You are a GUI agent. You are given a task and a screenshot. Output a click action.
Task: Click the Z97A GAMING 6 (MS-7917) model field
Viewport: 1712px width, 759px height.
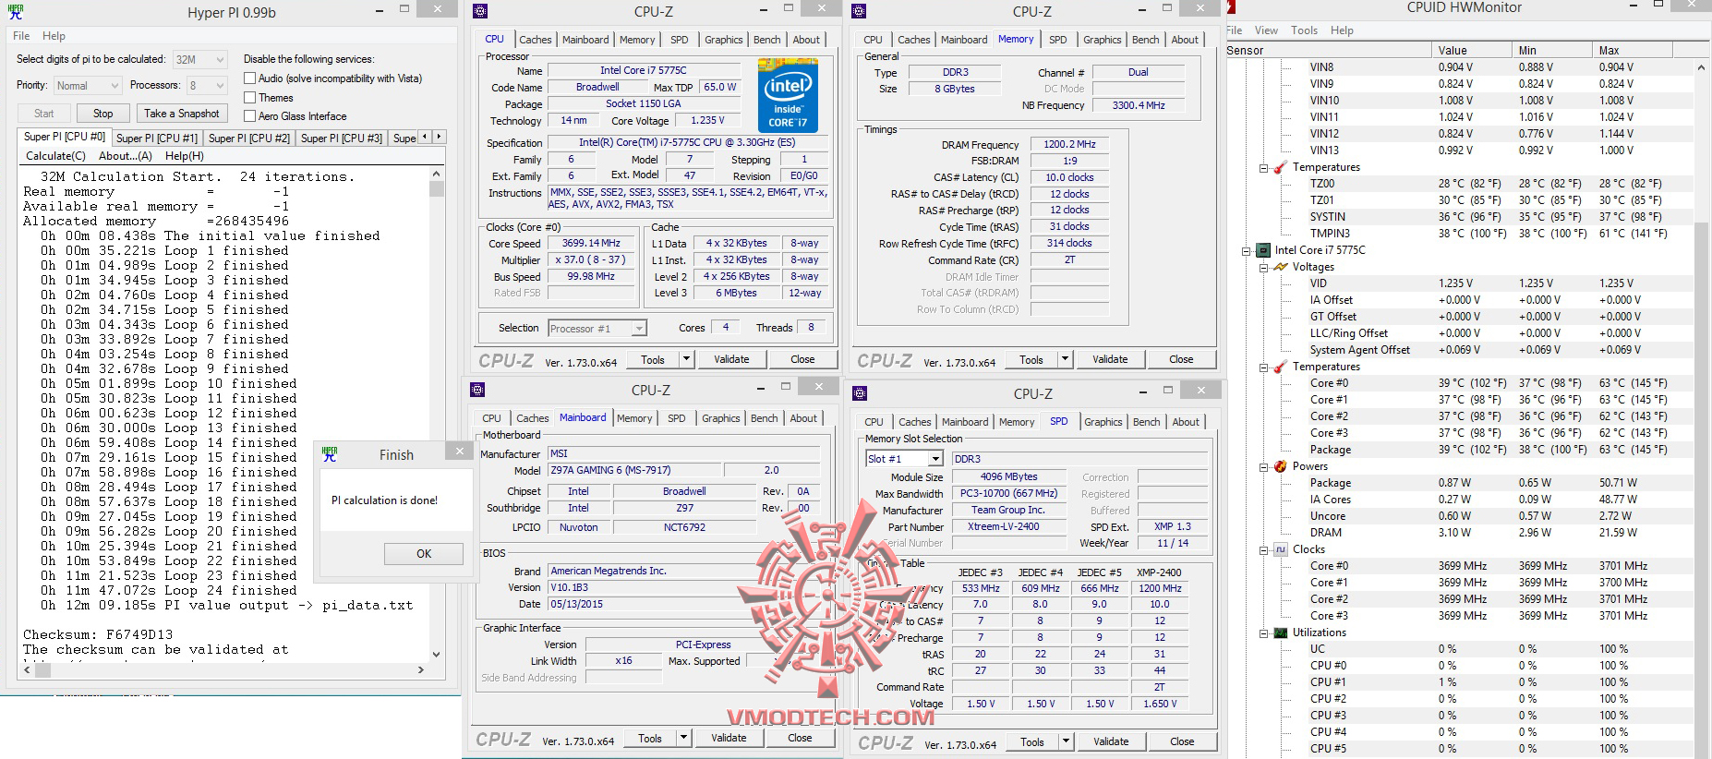(636, 470)
